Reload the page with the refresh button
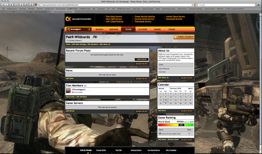The image size is (262, 154). point(12,5)
